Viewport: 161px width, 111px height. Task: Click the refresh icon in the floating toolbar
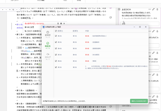click(13, 10)
